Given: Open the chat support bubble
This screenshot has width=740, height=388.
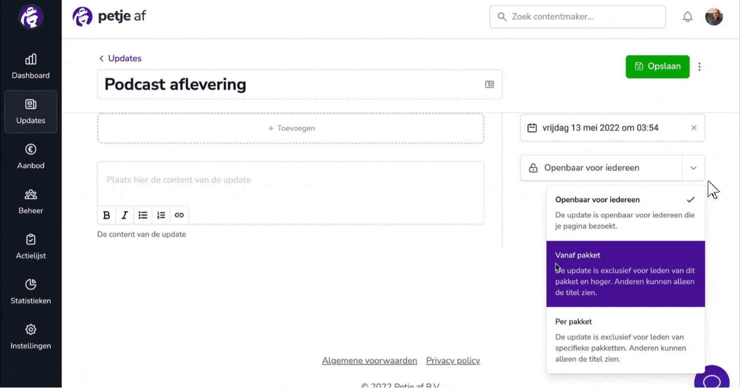Looking at the screenshot, I should point(712,380).
